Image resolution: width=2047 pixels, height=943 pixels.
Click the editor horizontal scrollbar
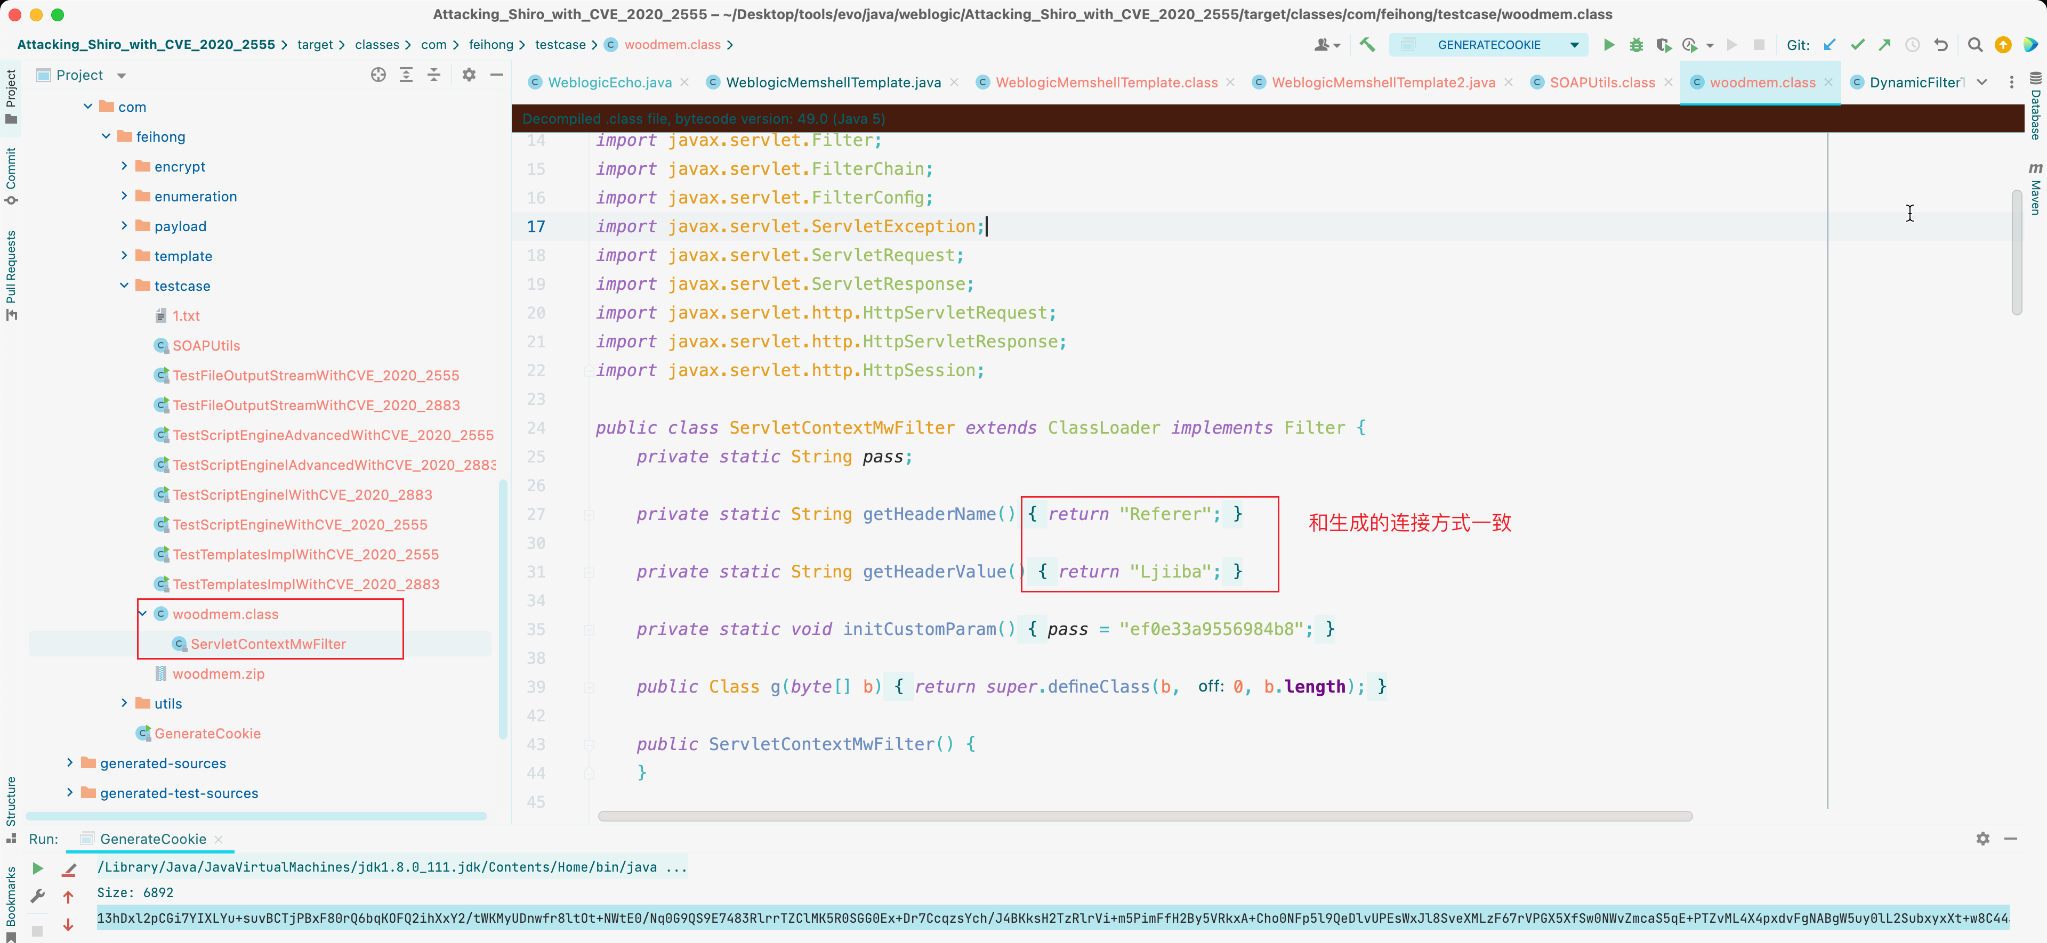pos(1145,816)
